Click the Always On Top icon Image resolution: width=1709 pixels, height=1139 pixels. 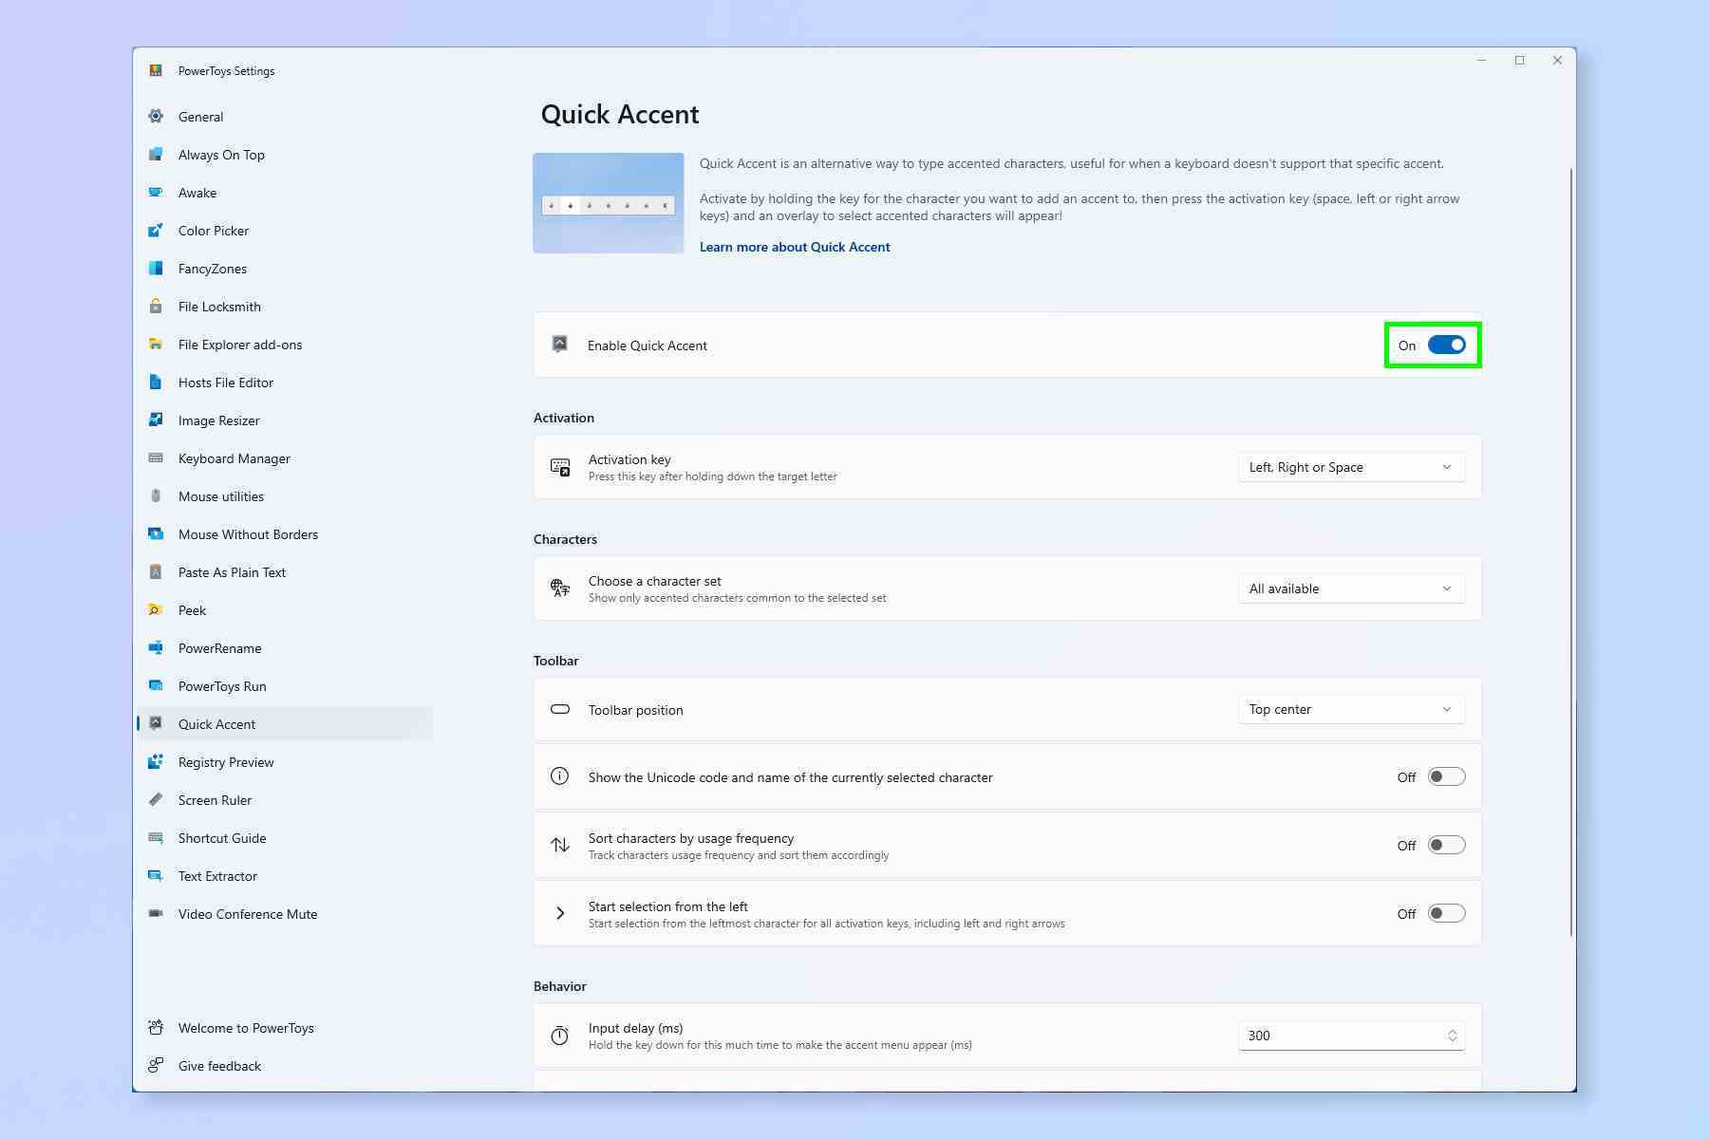(x=156, y=154)
